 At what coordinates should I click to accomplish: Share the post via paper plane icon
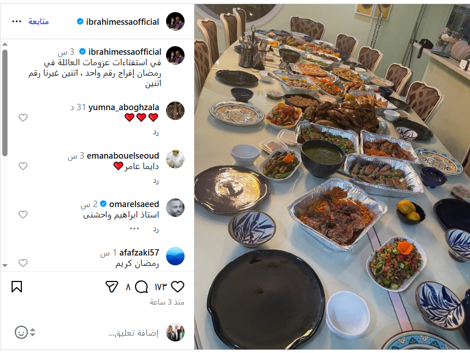(x=112, y=287)
